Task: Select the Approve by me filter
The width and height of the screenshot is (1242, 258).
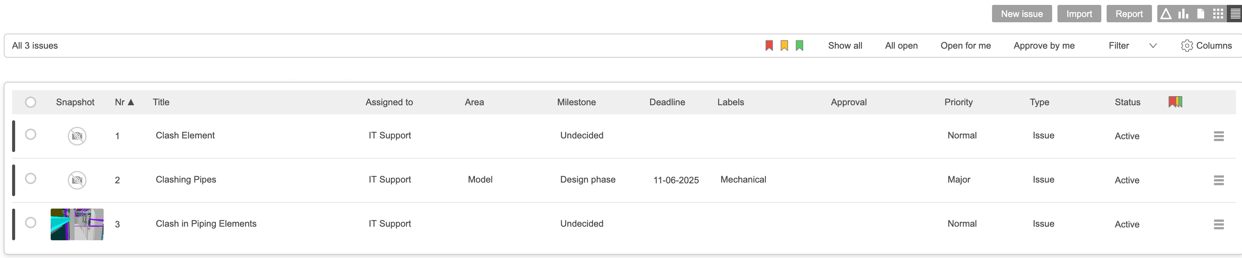Action: [x=1044, y=45]
